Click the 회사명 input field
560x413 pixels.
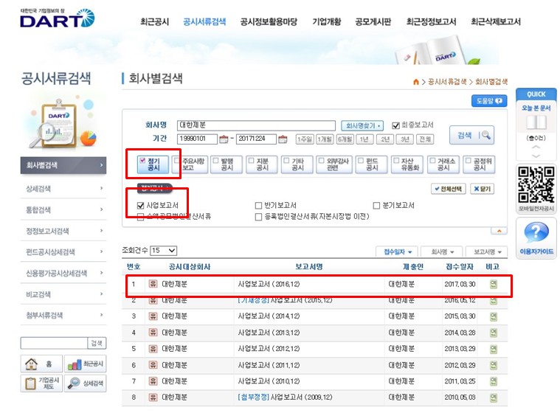(x=256, y=125)
